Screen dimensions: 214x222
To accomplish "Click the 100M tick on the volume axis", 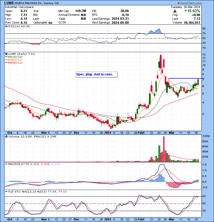I will point(206,136).
